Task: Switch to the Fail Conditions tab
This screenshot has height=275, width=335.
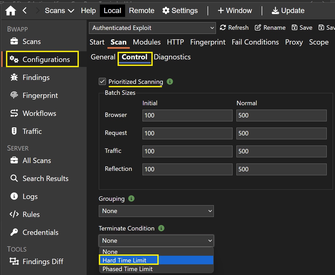Action: click(255, 42)
